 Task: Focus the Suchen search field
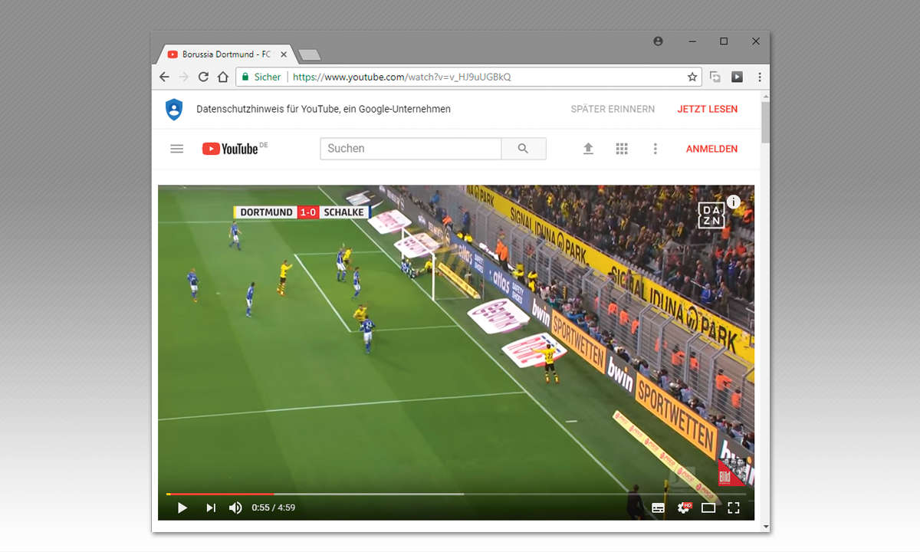coord(410,149)
